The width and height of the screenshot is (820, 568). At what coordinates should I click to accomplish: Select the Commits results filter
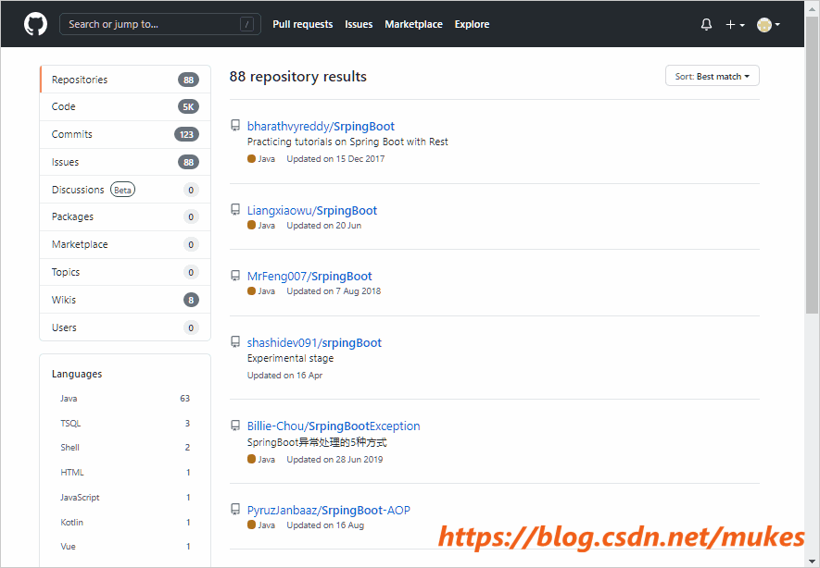coord(125,134)
